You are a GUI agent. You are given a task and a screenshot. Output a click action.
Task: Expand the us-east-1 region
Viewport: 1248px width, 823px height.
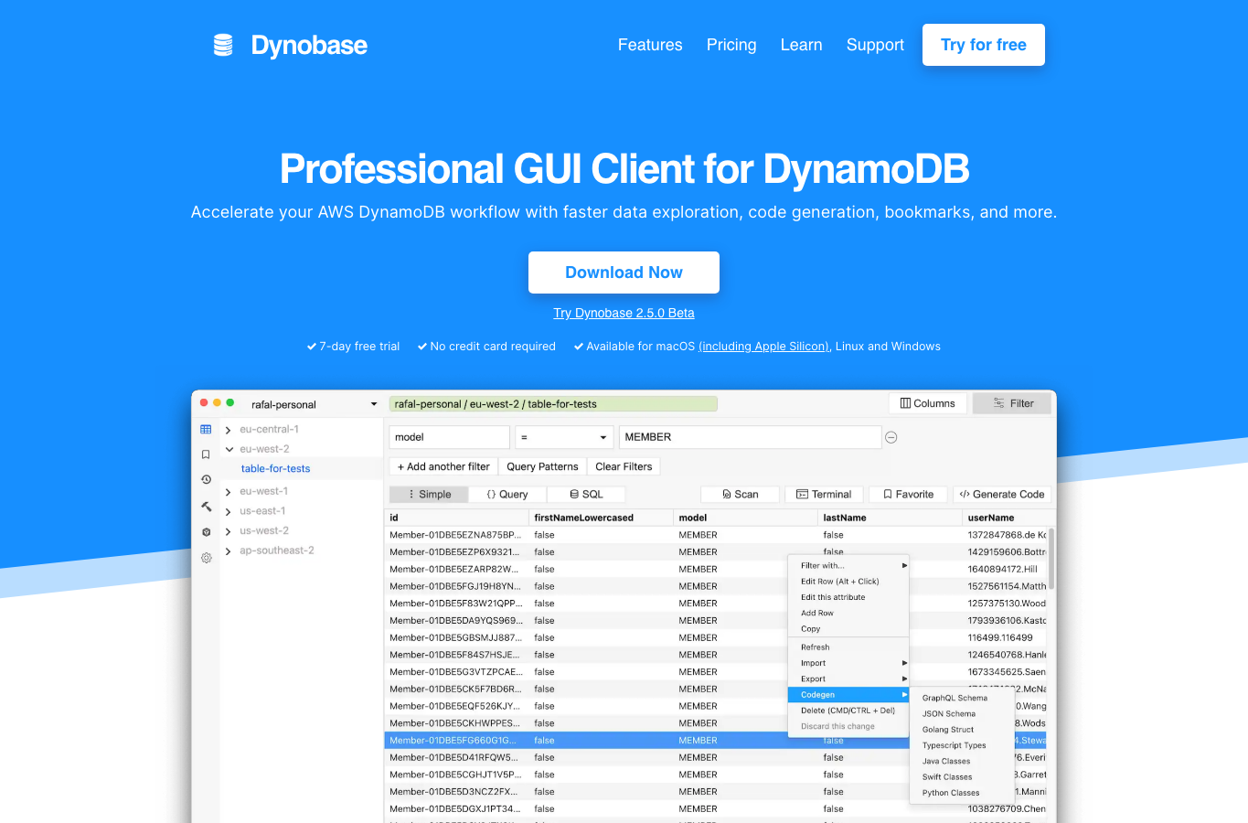click(x=229, y=511)
